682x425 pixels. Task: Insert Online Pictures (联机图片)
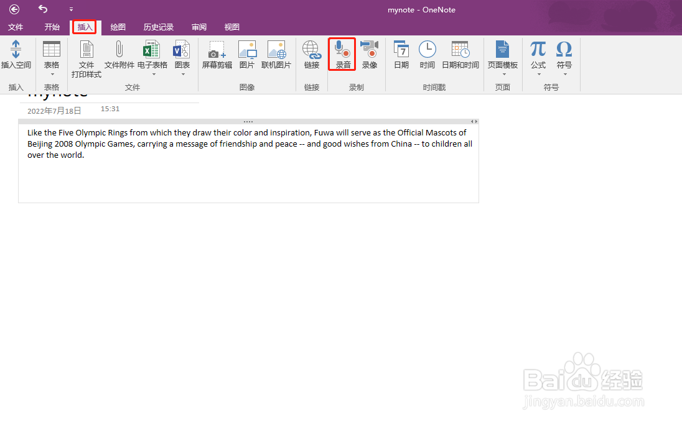[276, 54]
